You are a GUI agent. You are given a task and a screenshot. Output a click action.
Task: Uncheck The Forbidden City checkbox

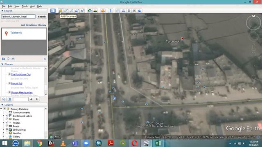[9, 74]
